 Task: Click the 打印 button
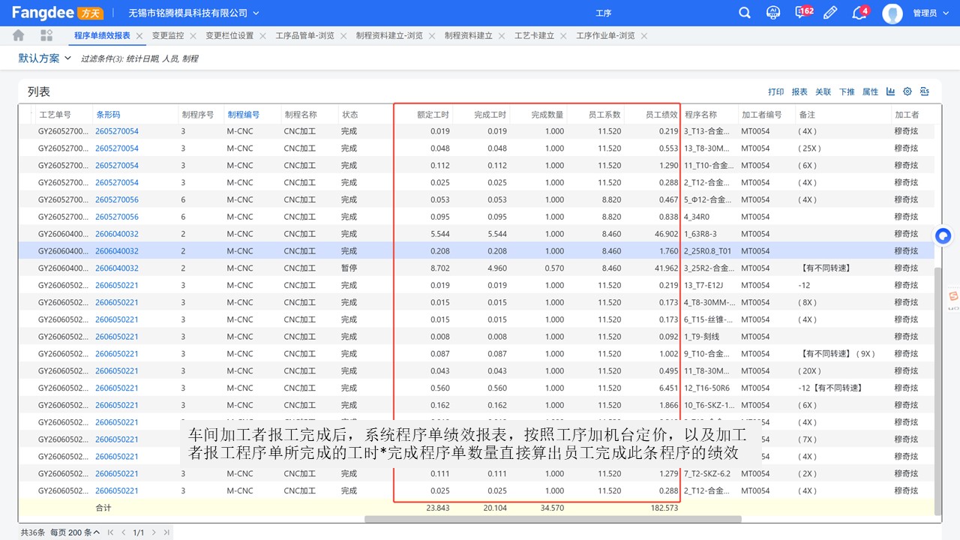775,91
